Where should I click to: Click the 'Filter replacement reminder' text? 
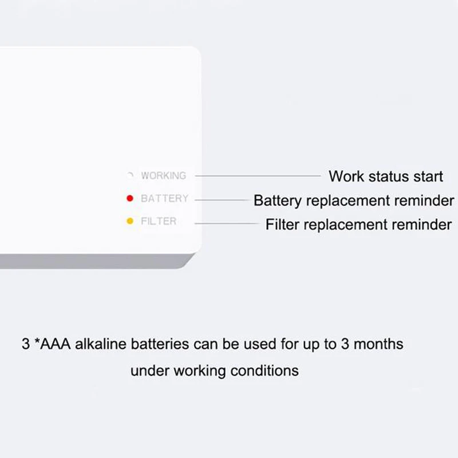click(x=358, y=224)
